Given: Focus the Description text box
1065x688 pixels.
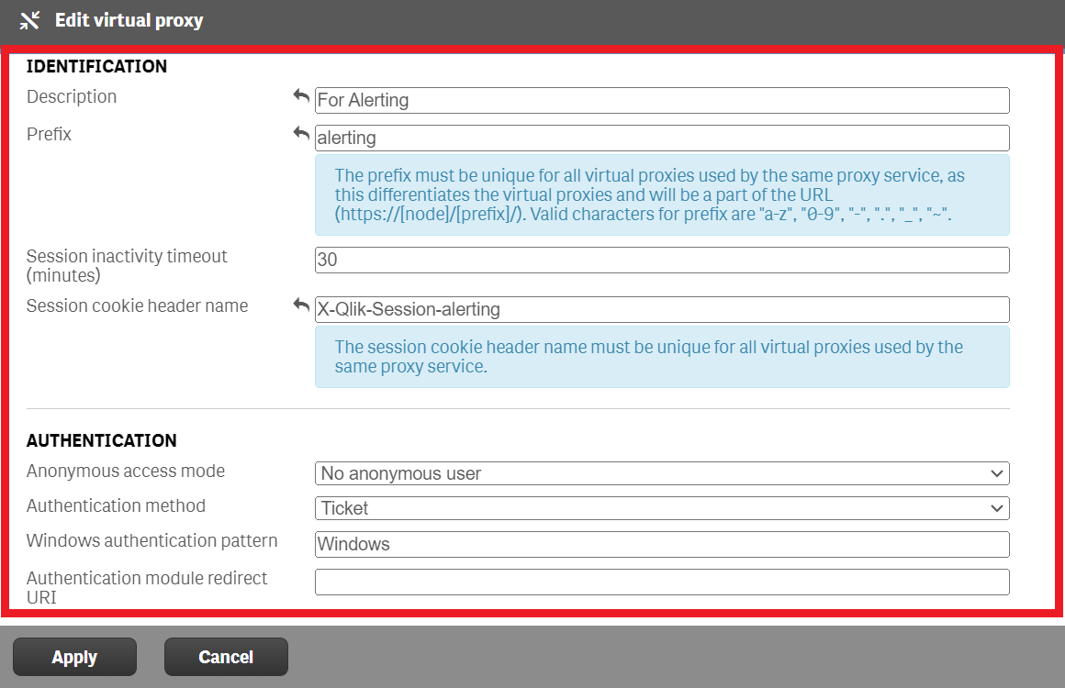Looking at the screenshot, I should tap(661, 100).
